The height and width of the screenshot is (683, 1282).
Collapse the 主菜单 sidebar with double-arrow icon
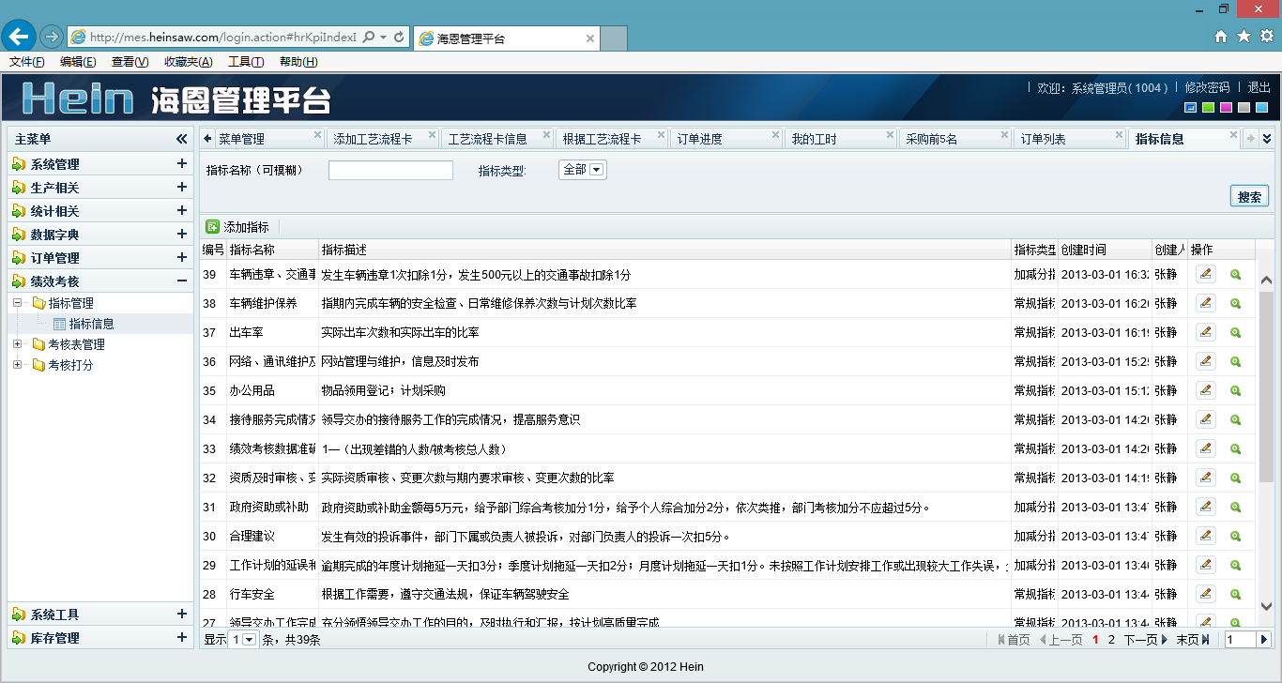pyautogui.click(x=182, y=139)
